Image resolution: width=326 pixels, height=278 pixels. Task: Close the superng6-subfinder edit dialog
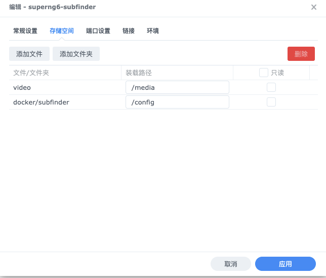[313, 7]
